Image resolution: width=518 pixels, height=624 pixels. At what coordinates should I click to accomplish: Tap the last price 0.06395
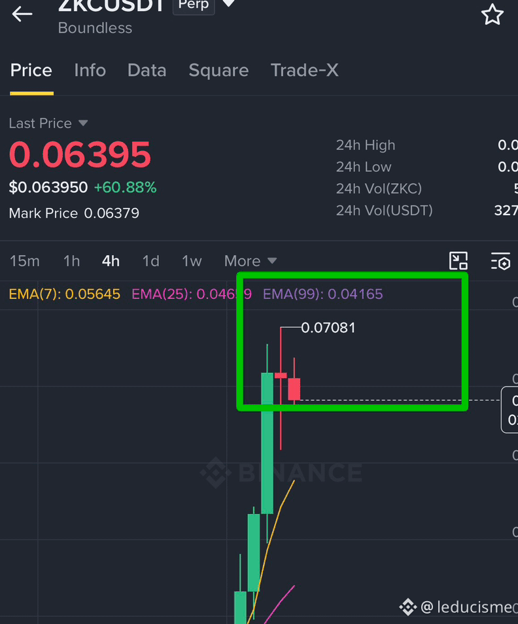[x=80, y=154]
